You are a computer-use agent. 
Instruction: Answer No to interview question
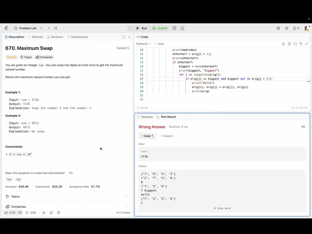19,179
